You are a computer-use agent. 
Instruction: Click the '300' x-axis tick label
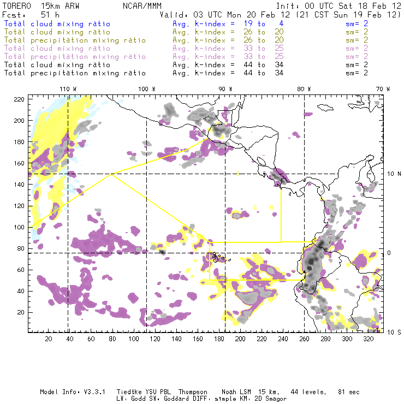click(347, 339)
